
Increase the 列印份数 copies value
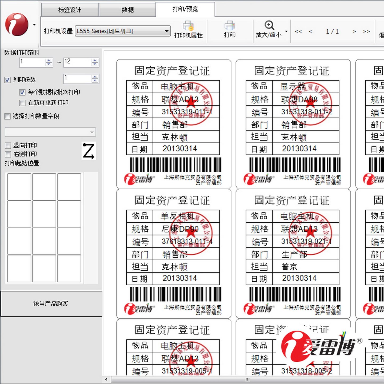(x=95, y=77)
